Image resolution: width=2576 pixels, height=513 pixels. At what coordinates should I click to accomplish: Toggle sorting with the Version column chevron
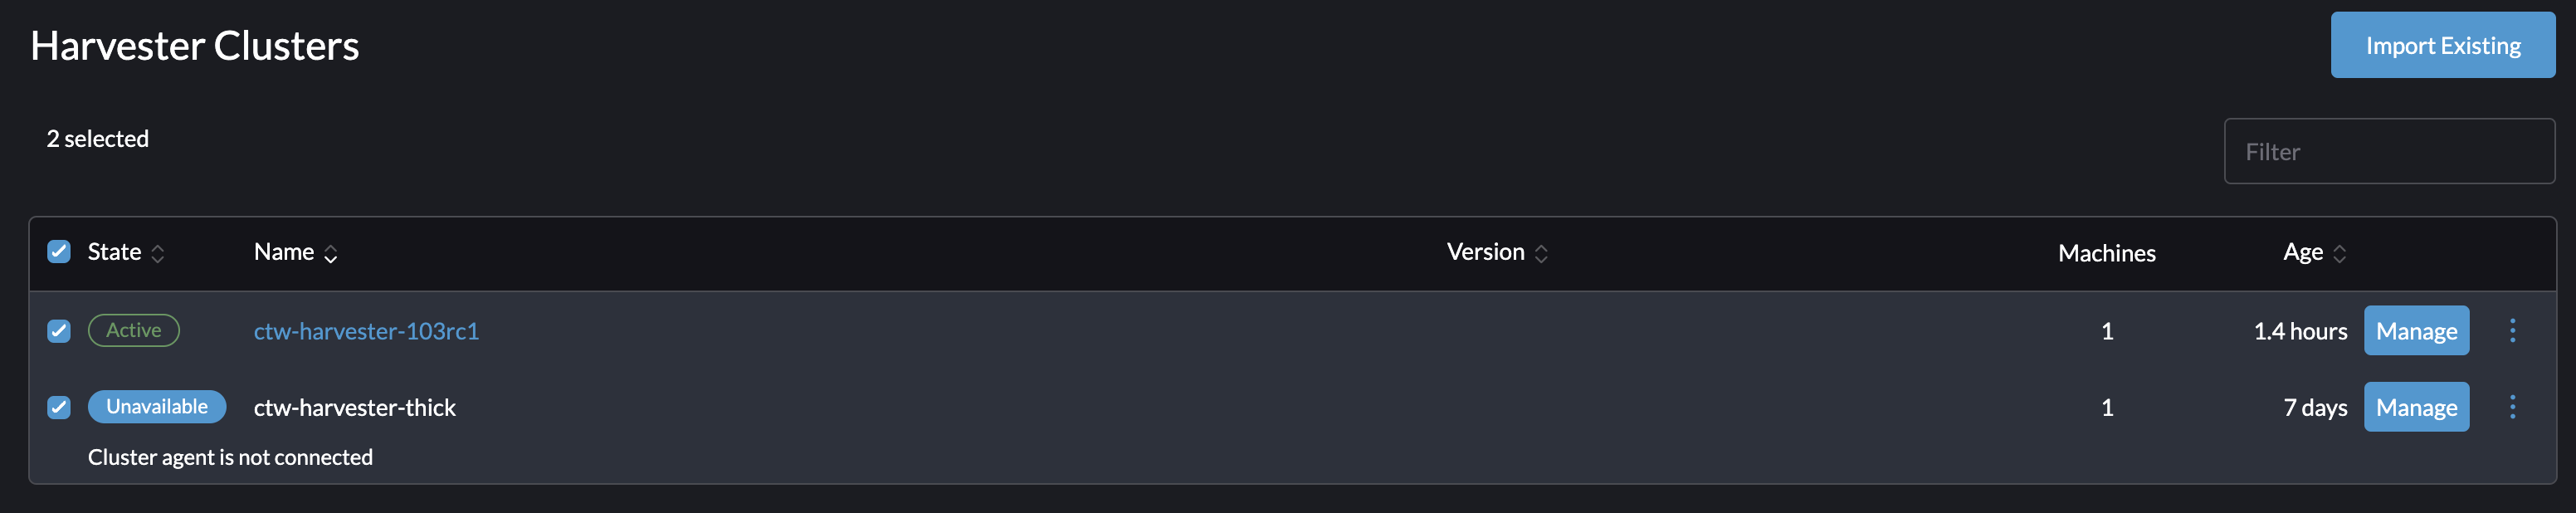coord(1541,253)
